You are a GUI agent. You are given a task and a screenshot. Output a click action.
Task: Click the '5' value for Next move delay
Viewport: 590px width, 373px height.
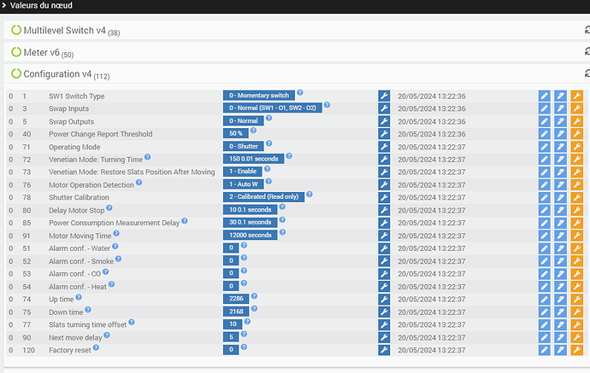tap(231, 337)
